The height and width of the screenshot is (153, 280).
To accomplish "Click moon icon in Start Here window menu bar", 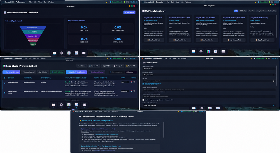I will (178, 112).
